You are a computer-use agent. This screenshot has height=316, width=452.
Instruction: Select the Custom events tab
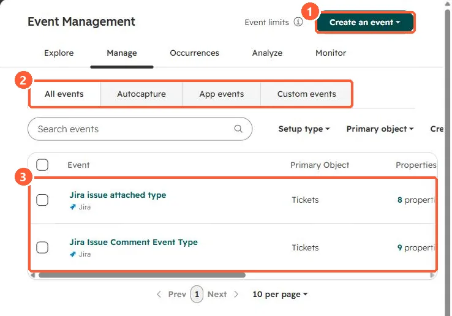pos(306,94)
